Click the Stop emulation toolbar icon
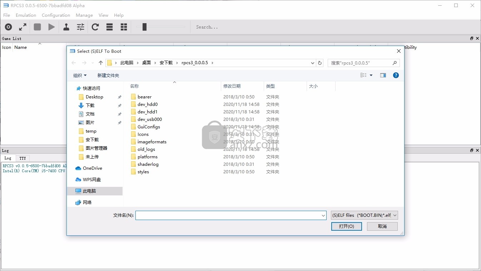The width and height of the screenshot is (481, 271). click(x=37, y=27)
